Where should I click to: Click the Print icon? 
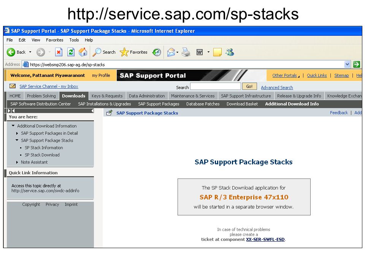pyautogui.click(x=186, y=52)
